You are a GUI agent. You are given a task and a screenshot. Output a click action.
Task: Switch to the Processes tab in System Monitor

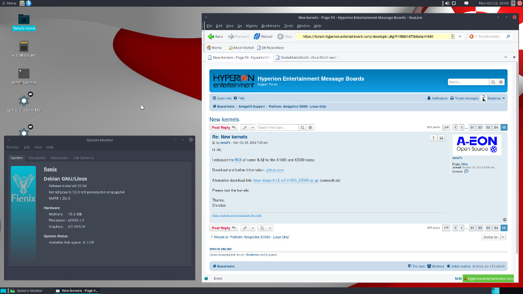37,158
